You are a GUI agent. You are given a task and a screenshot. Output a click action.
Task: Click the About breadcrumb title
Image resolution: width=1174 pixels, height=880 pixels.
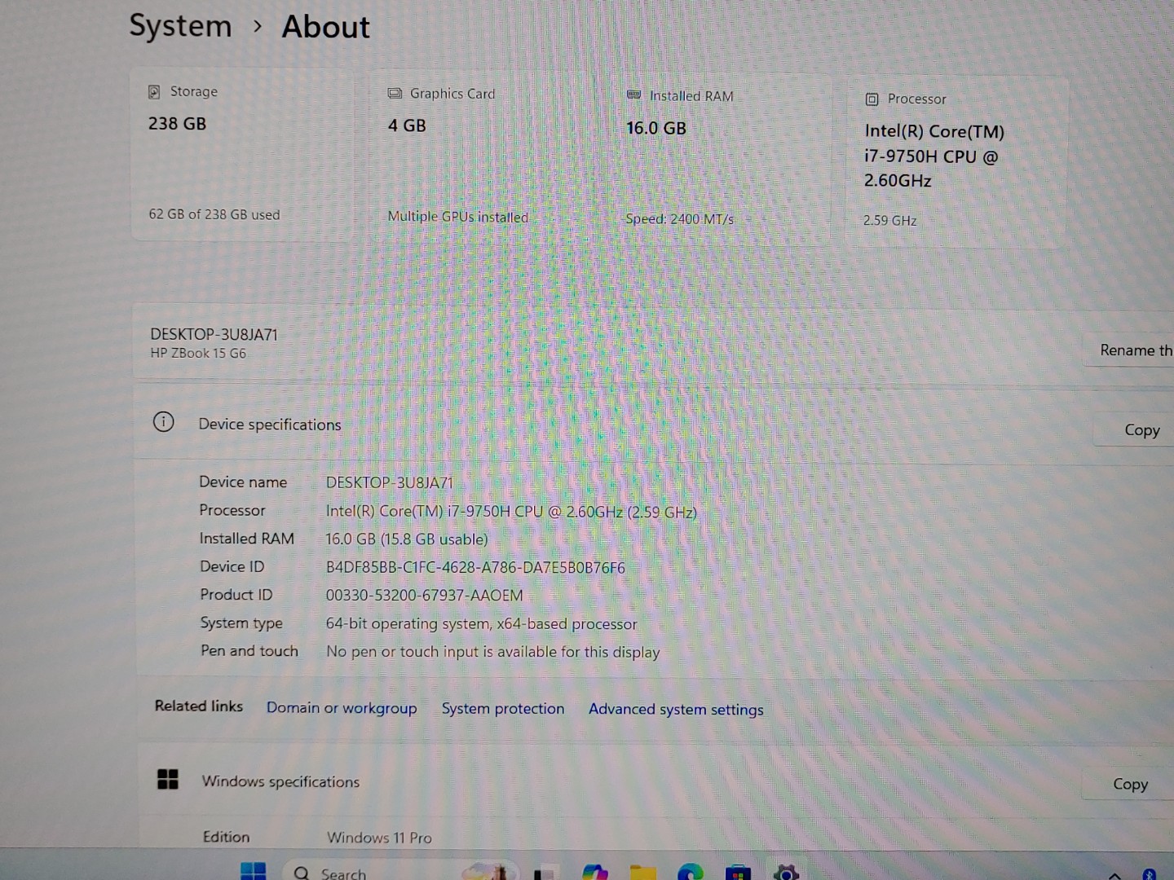tap(325, 27)
